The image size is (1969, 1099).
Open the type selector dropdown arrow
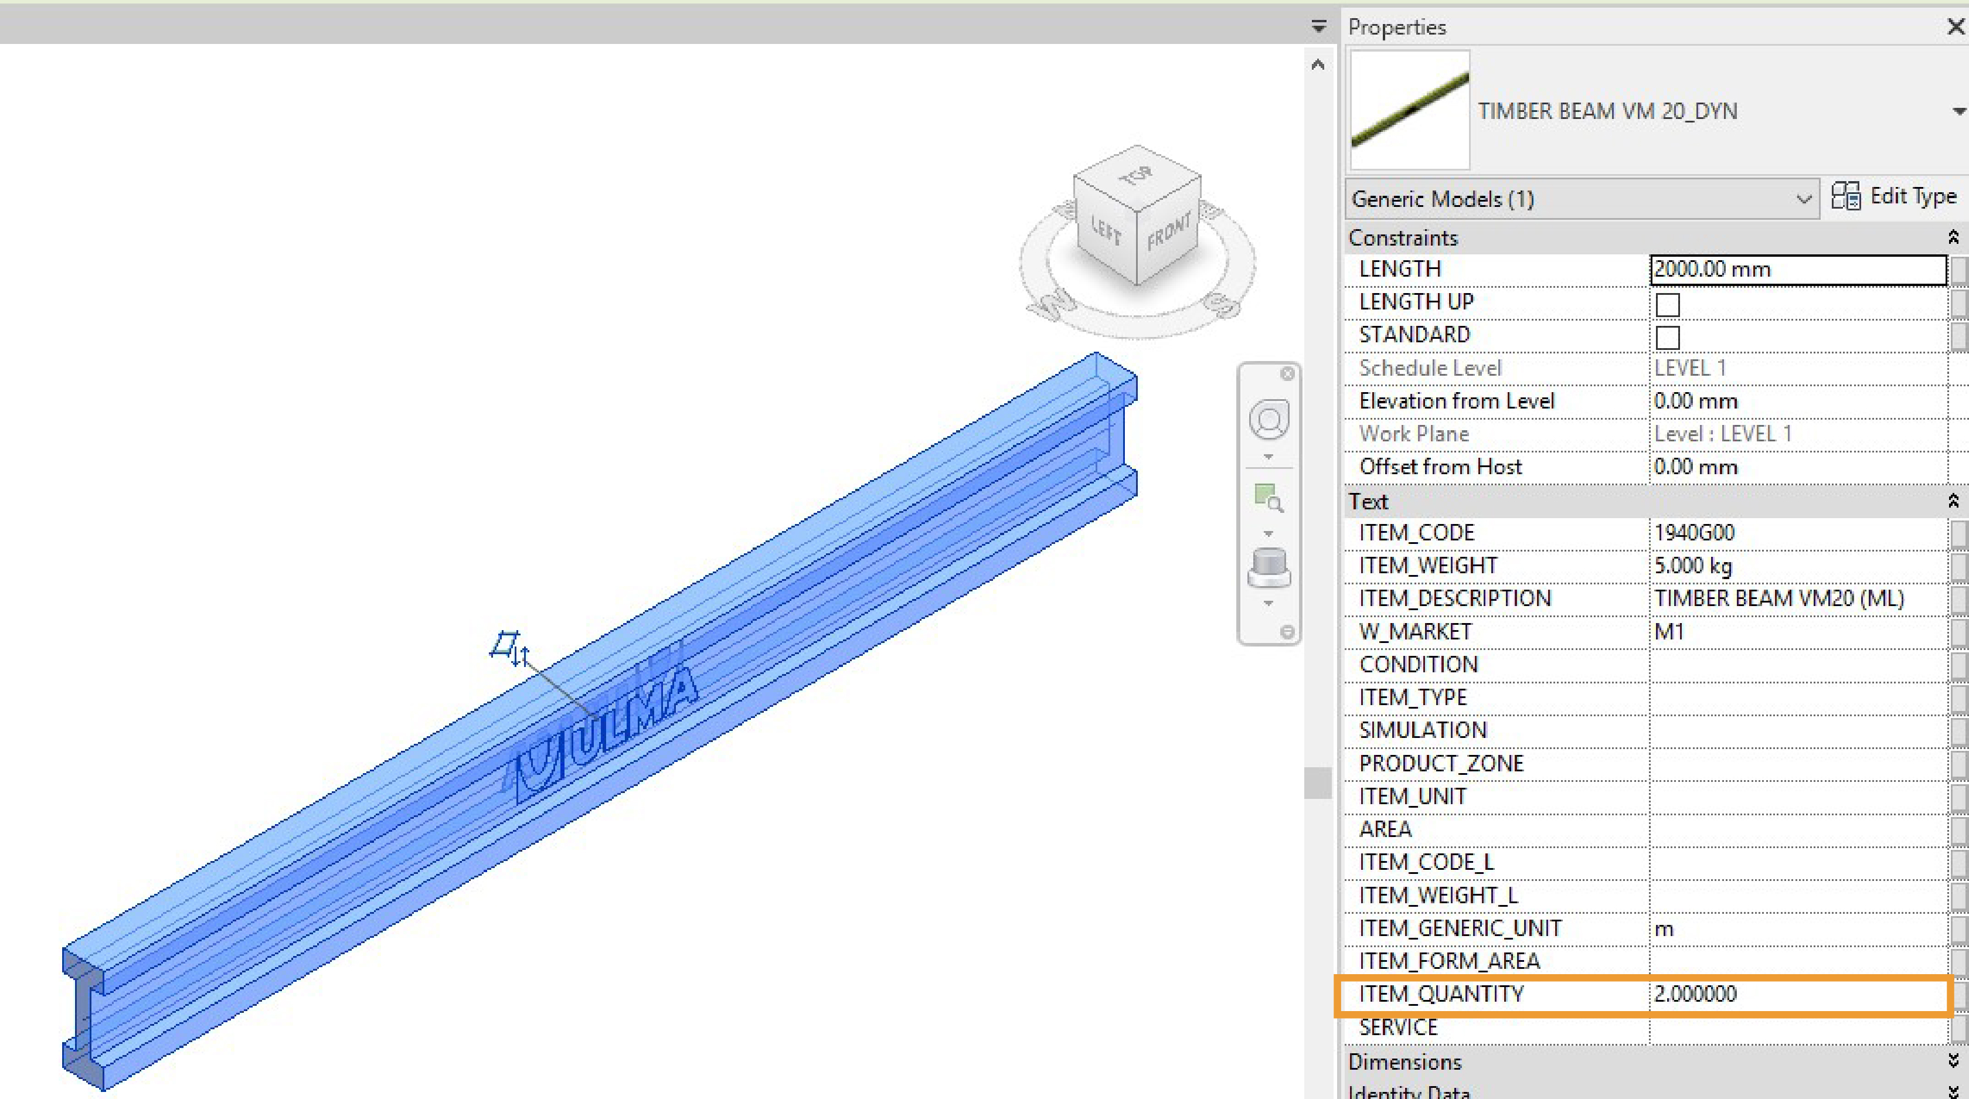tap(1958, 111)
